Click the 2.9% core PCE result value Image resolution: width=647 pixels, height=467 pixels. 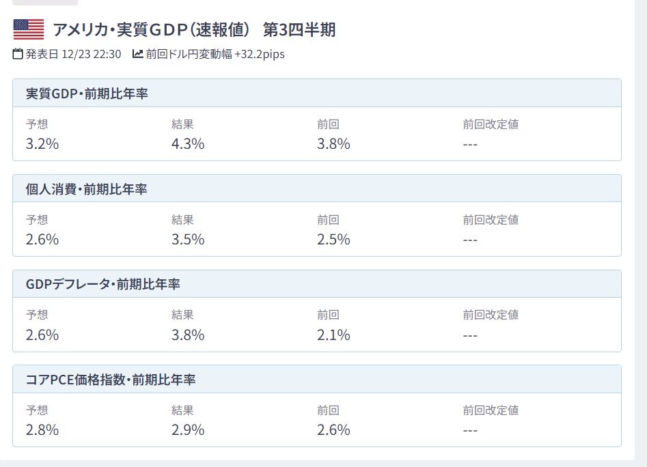188,430
